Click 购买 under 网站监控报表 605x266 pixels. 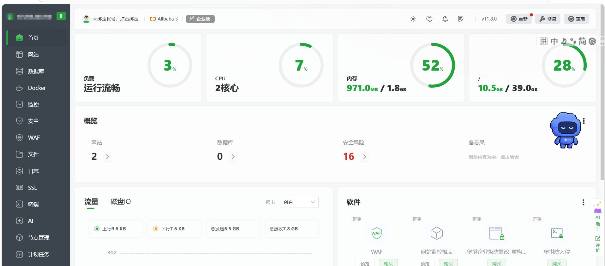coord(448,263)
